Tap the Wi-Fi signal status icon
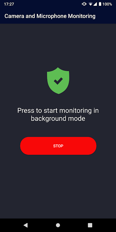 click(x=90, y=4)
